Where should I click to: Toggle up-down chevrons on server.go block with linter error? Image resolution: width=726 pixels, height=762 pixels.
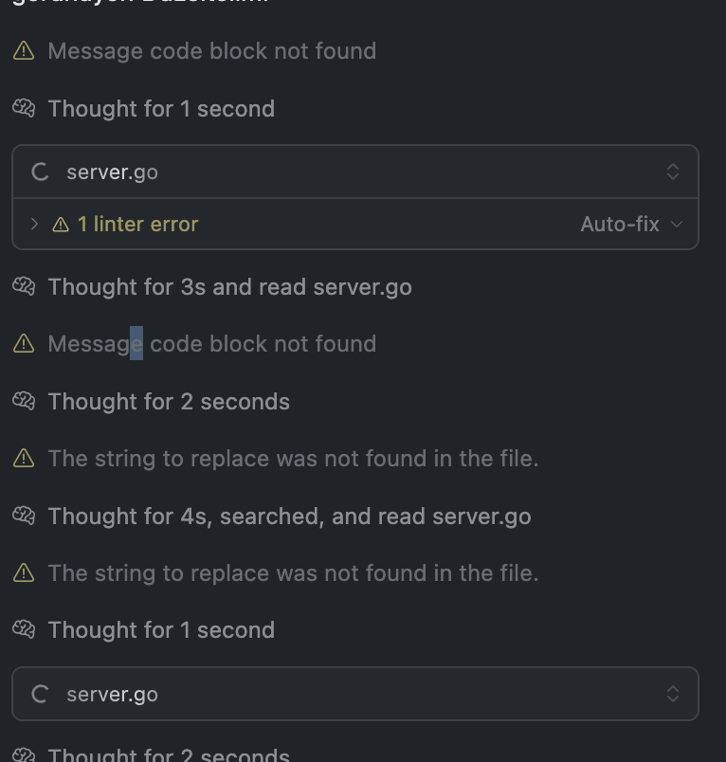pos(673,172)
